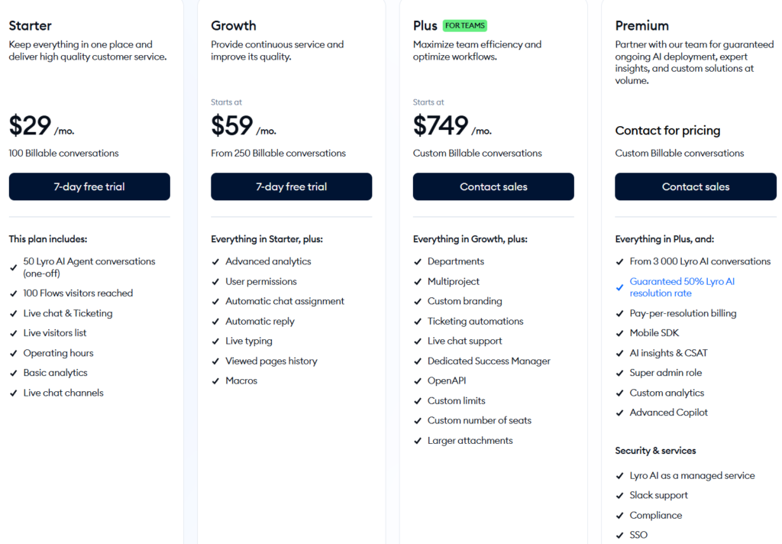This screenshot has height=544, width=782.
Task: Click checkmark beside Slack support
Action: click(x=620, y=496)
